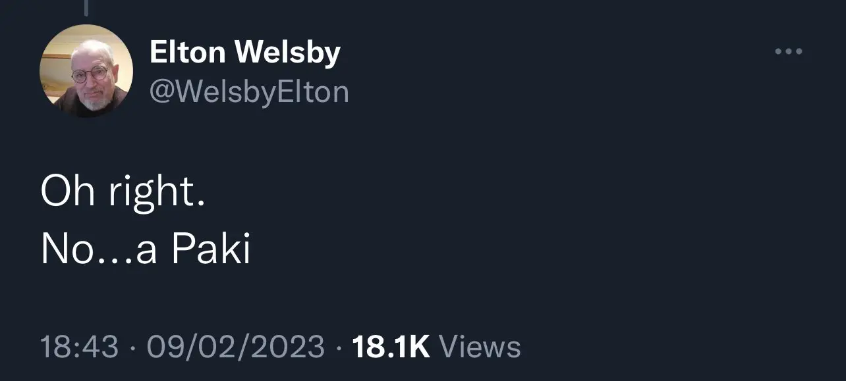Screen dimensions: 846x381
Task: Click the word "No" in the tweet
Action: 63,250
